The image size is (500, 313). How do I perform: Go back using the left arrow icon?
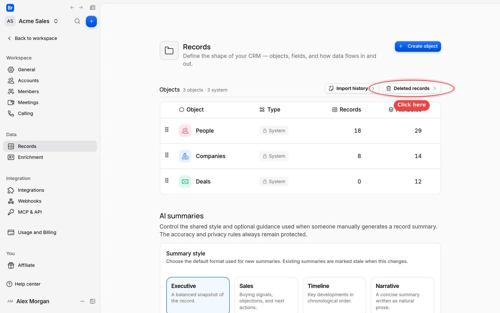click(72, 8)
